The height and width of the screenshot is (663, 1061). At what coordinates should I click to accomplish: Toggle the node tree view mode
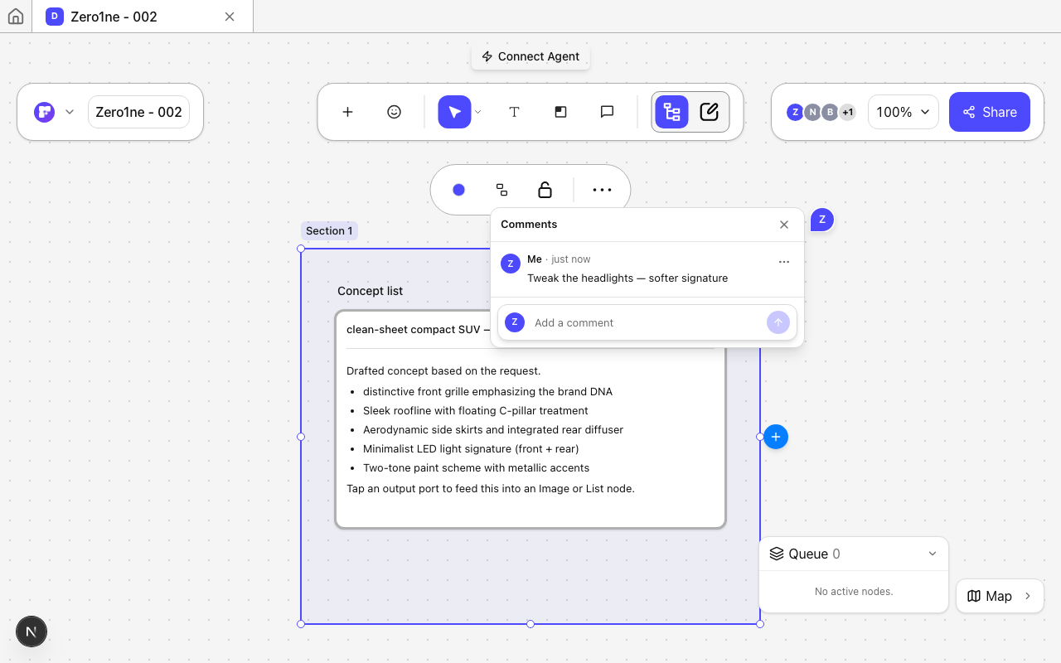(672, 112)
